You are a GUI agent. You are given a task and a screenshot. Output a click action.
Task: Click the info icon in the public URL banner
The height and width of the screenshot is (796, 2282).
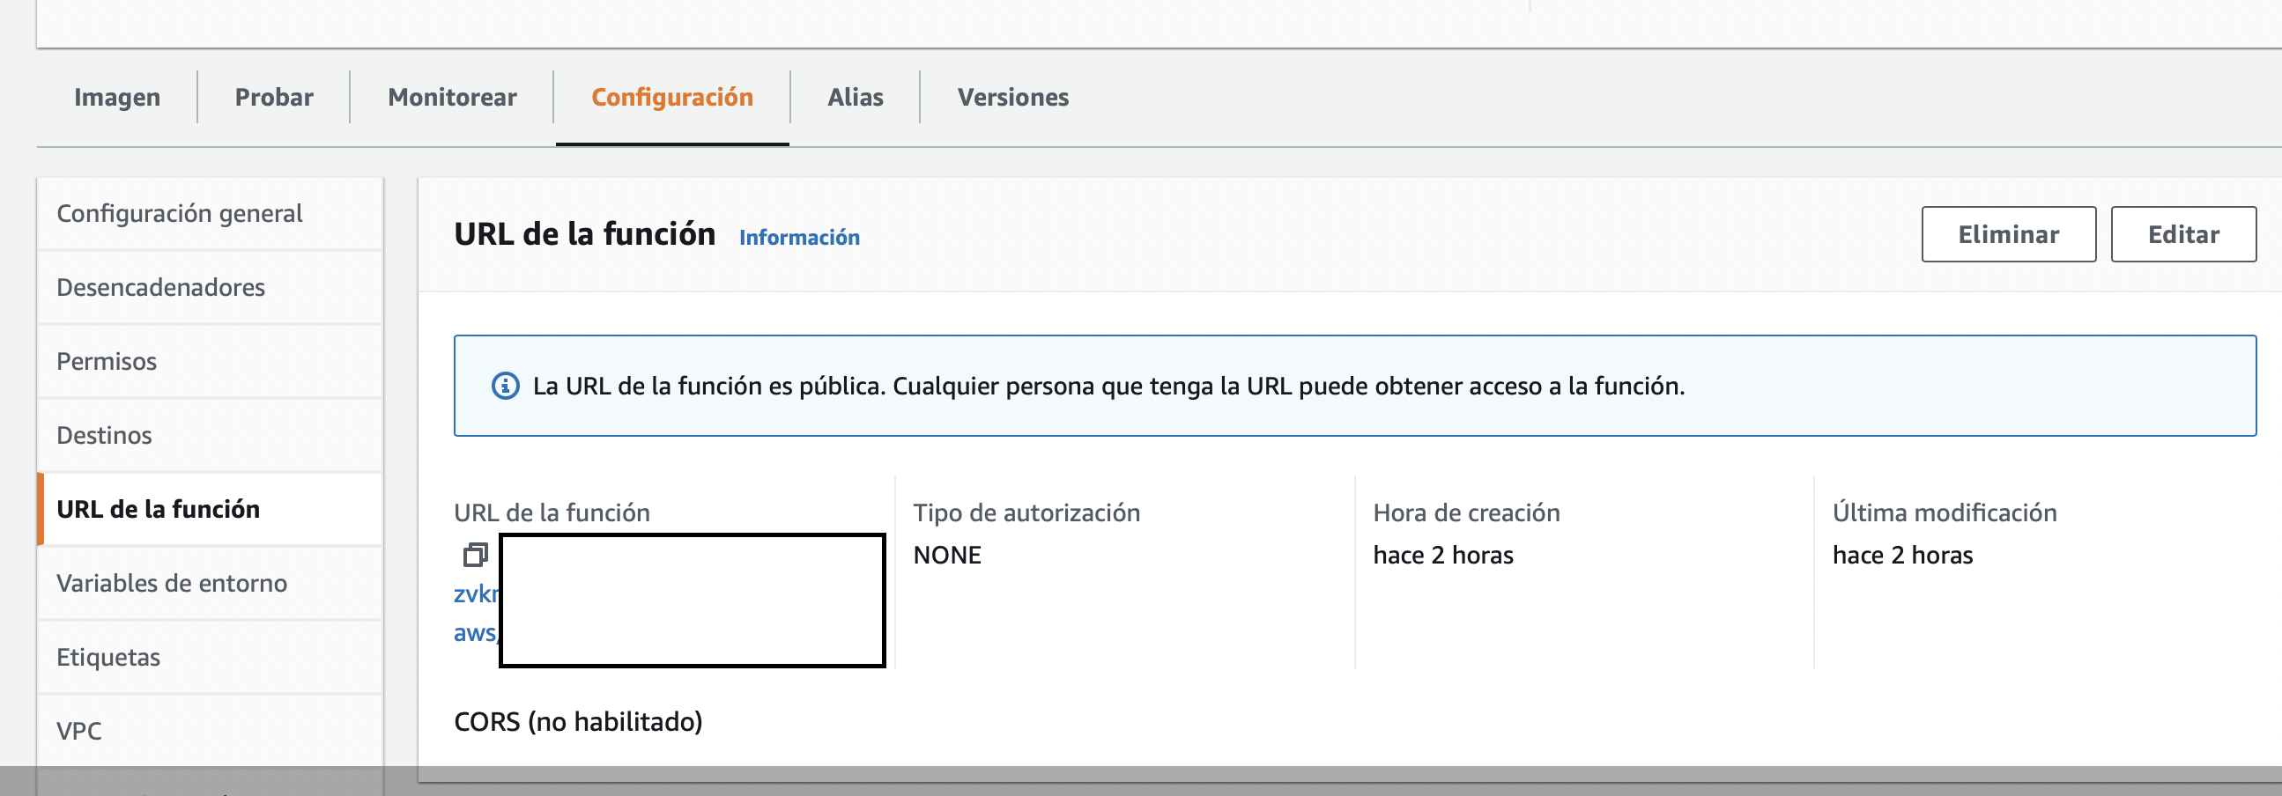click(505, 386)
